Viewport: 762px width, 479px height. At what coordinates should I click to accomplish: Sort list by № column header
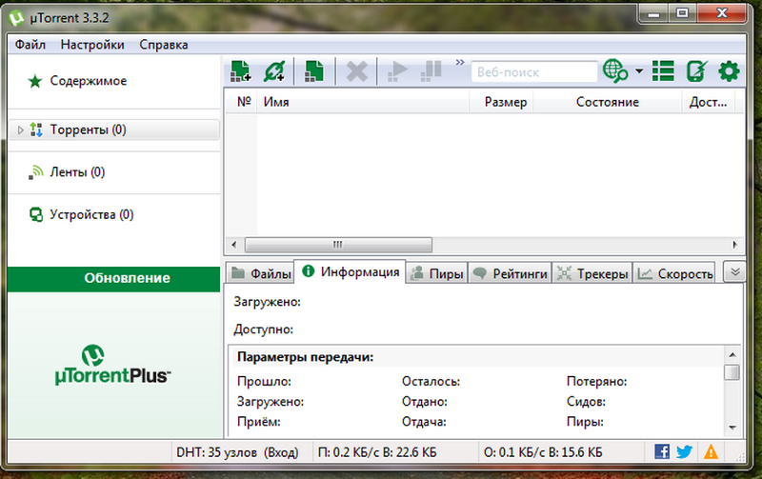[x=244, y=102]
